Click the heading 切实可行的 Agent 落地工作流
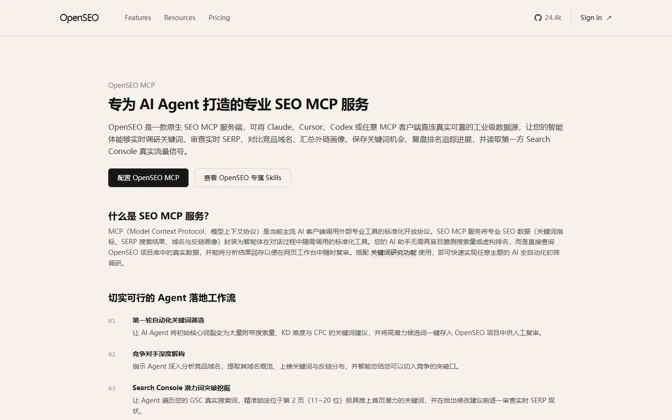The image size is (672, 420). pos(172,298)
